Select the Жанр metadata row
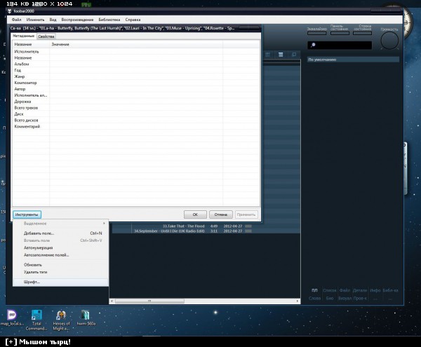This screenshot has height=347, width=421. coord(136,76)
